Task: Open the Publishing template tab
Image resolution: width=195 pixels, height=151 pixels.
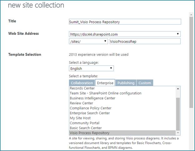Action: [126, 83]
